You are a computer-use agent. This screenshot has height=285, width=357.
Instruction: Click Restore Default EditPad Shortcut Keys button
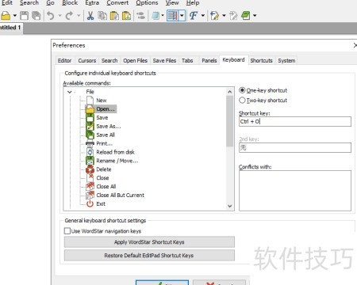coord(149,256)
